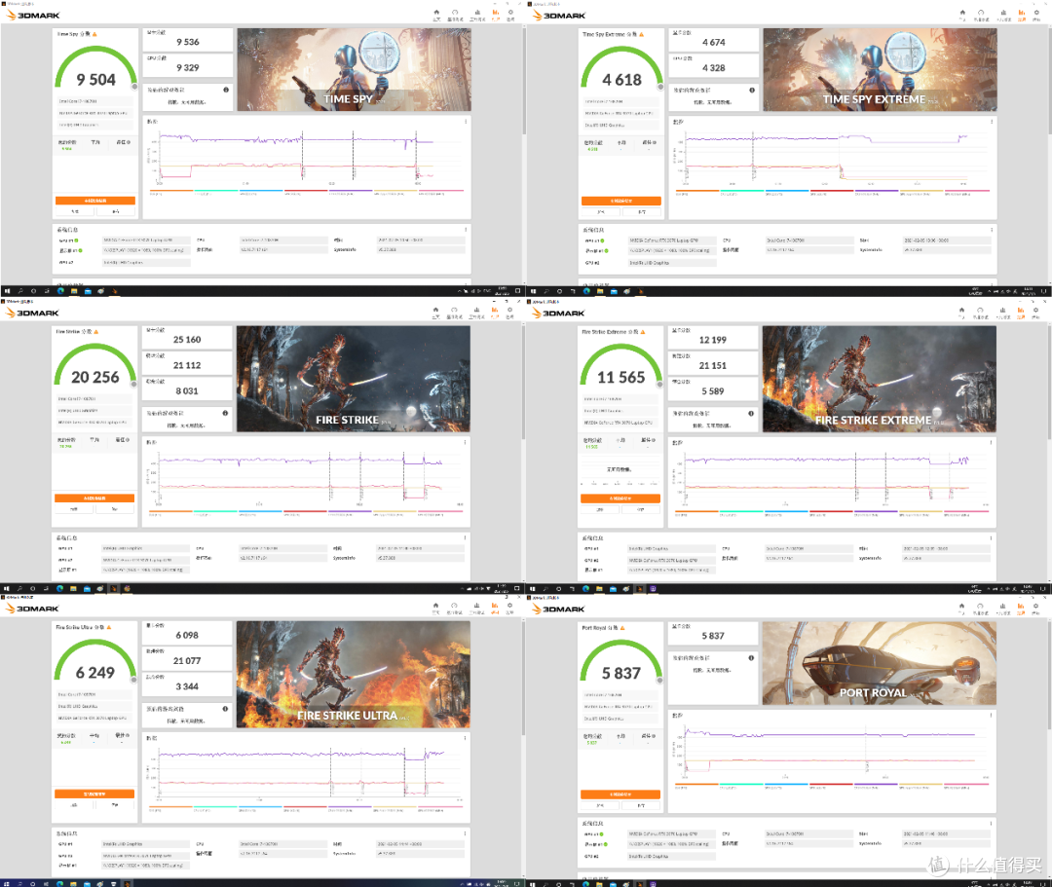
Task: Open Home icon in Fire Strike Ultra window
Action: click(436, 608)
